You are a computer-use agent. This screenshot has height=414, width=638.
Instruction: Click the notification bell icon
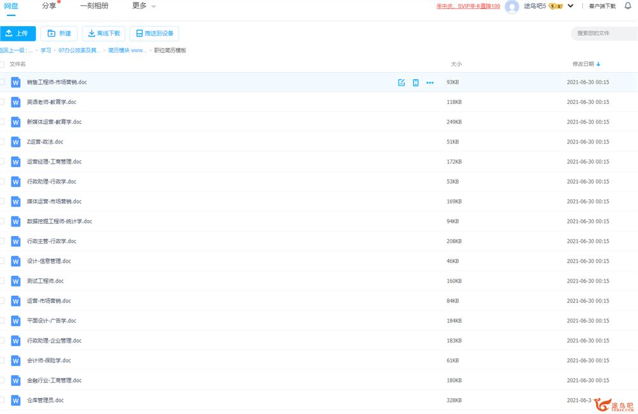[628, 6]
